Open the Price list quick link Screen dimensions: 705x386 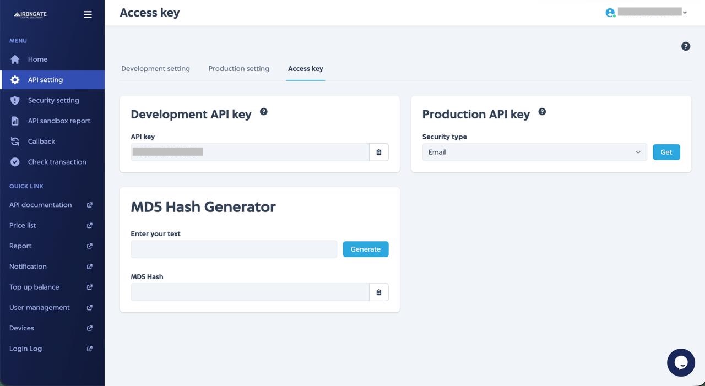coord(22,225)
